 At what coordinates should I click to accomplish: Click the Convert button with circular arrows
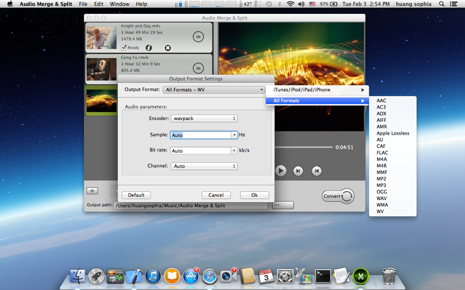tap(338, 196)
